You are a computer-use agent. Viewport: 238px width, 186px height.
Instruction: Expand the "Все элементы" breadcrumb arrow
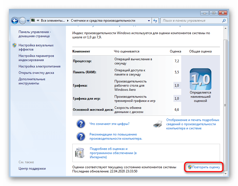point(68,21)
